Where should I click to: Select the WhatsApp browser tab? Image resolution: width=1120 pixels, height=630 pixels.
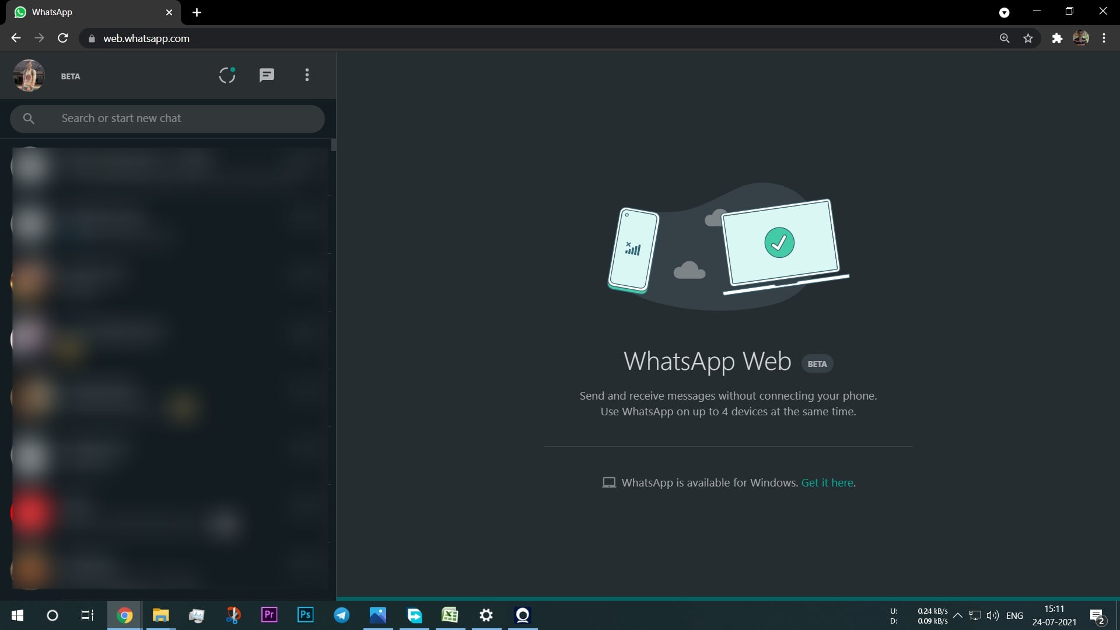coord(93,12)
